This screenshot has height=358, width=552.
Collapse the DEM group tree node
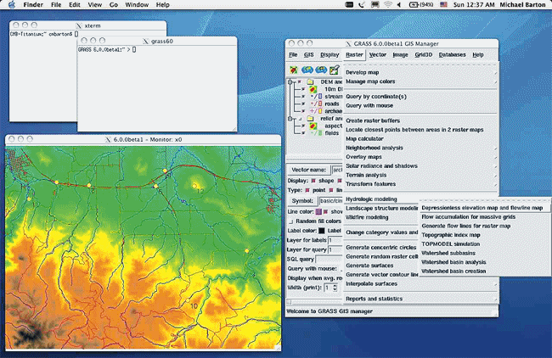coord(290,82)
